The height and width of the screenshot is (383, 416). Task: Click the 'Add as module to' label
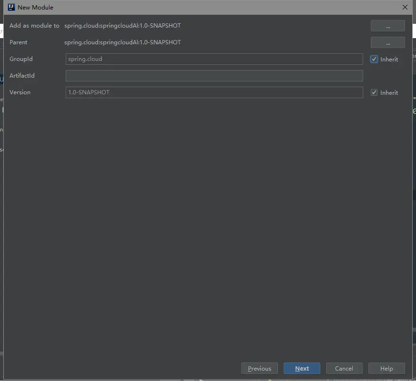click(34, 26)
